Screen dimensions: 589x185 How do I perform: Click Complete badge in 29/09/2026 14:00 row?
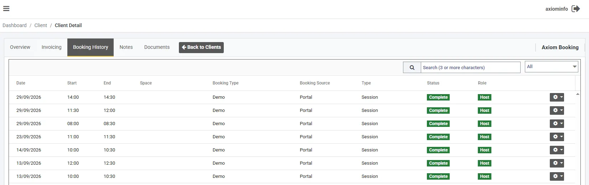[438, 97]
